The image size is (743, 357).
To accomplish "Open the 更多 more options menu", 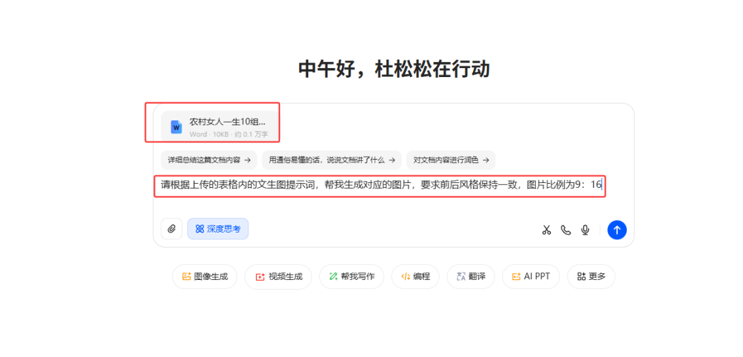I will pos(591,277).
